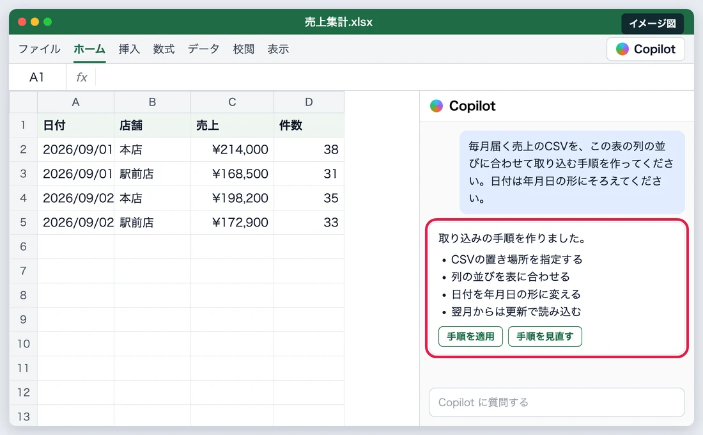Select column D header

coord(309,102)
